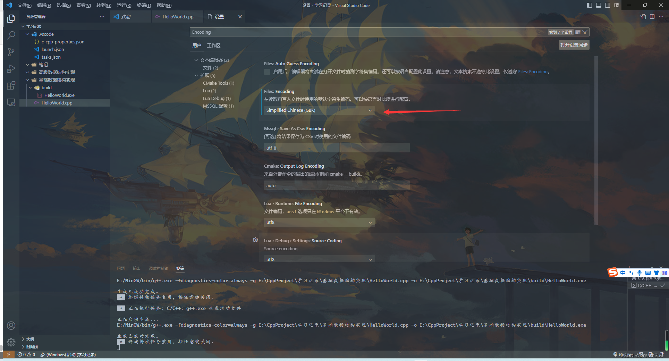Collapse the 高级数据结构实现 folder
The height and width of the screenshot is (361, 669).
coord(27,72)
